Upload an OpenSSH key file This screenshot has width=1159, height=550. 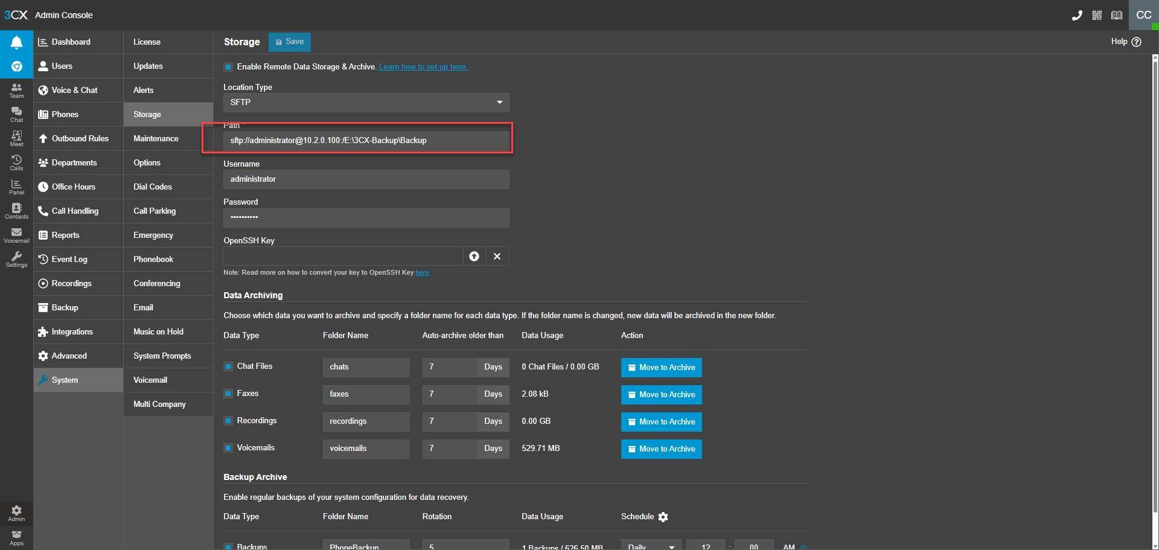point(474,257)
